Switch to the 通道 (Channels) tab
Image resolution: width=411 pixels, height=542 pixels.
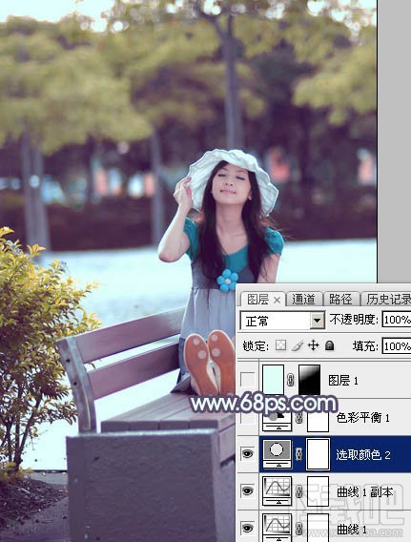(304, 299)
